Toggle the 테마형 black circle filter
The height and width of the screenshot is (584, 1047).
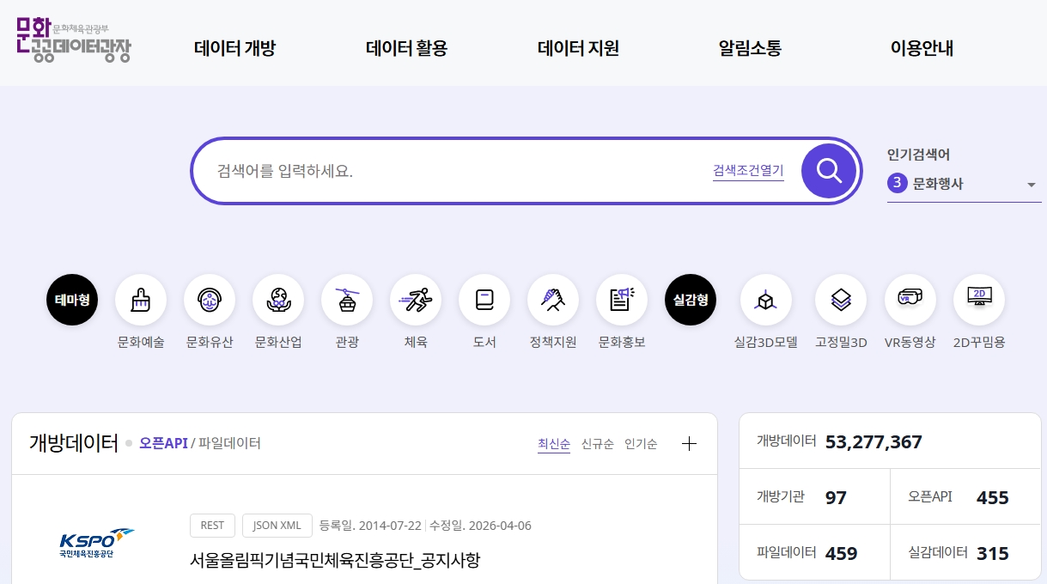click(72, 300)
